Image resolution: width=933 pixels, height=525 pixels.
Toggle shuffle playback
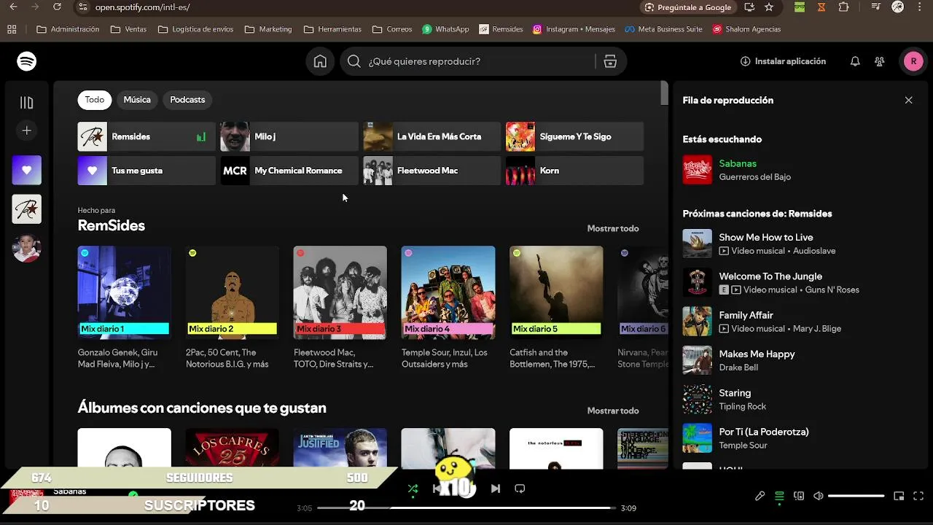click(x=413, y=489)
